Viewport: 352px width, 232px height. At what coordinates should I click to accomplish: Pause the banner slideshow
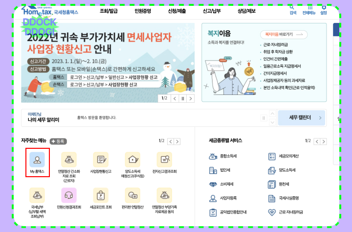[x=183, y=98]
